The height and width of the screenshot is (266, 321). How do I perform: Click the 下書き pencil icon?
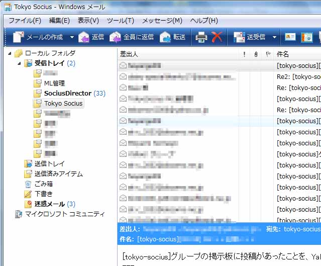click(x=28, y=194)
